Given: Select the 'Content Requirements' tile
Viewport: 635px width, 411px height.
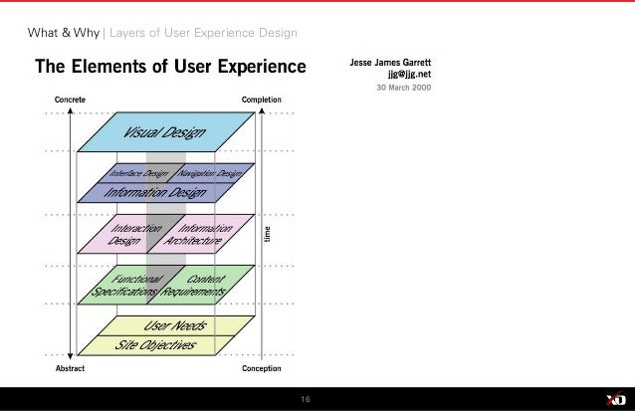Looking at the screenshot, I should coord(200,285).
